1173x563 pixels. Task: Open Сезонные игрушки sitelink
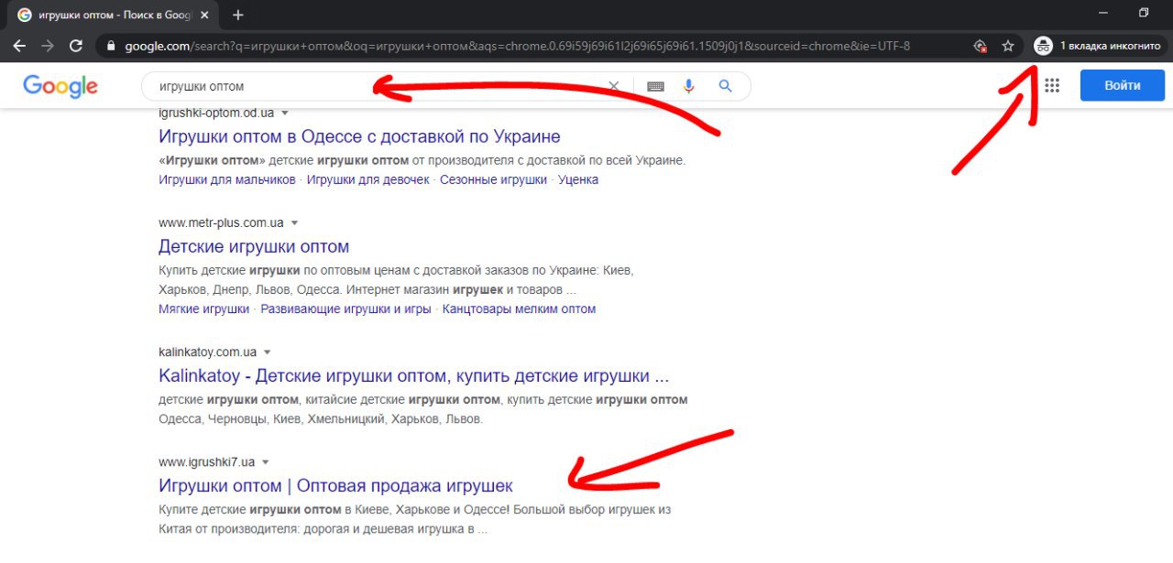point(493,179)
